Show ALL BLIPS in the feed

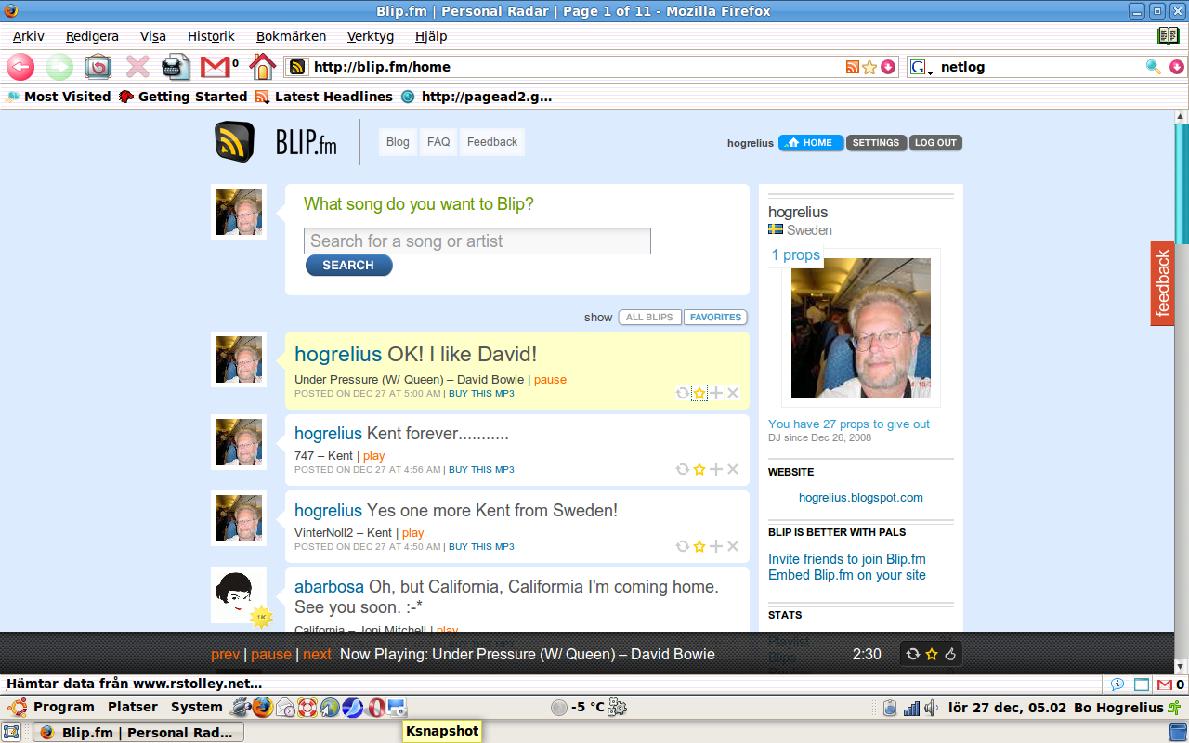point(649,318)
